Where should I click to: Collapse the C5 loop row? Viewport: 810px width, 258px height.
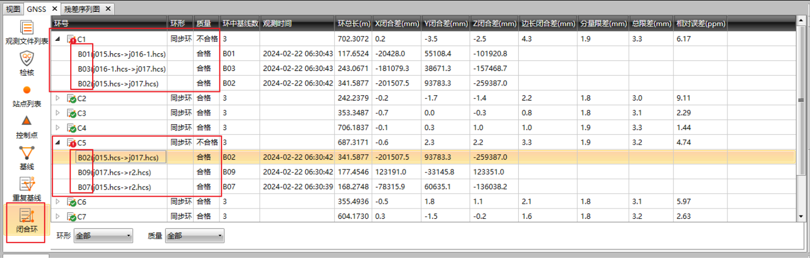coord(58,143)
